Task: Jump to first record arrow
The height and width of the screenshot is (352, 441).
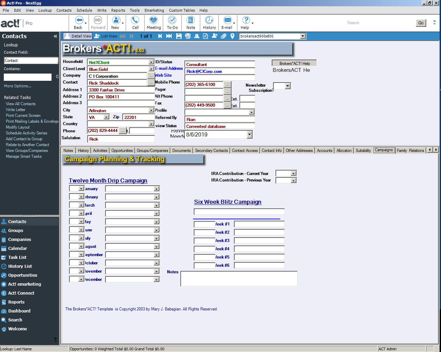Action: coord(123,36)
